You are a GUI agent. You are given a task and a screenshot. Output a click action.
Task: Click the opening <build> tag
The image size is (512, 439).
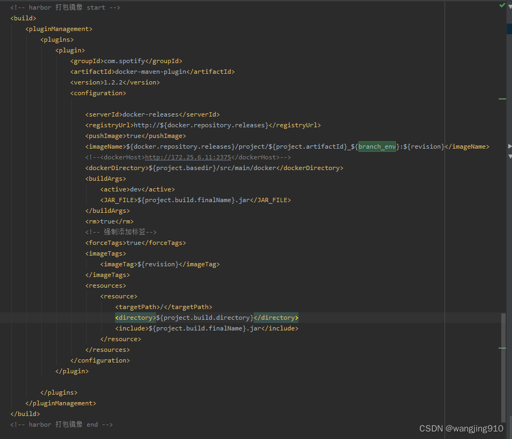coord(23,18)
